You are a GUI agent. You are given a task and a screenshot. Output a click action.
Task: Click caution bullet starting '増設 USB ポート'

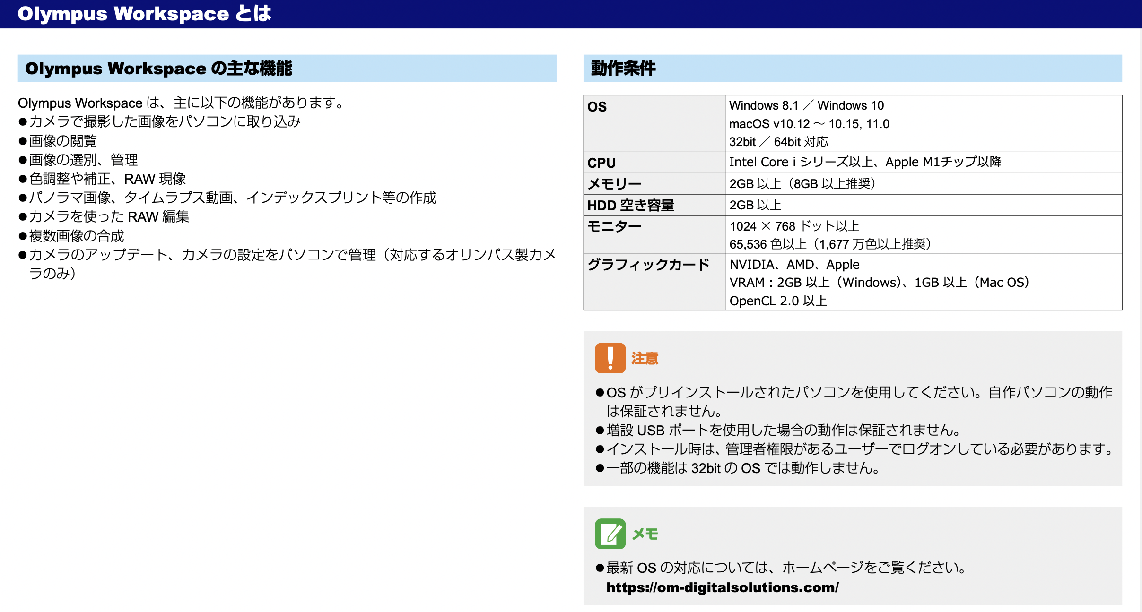[x=778, y=430]
